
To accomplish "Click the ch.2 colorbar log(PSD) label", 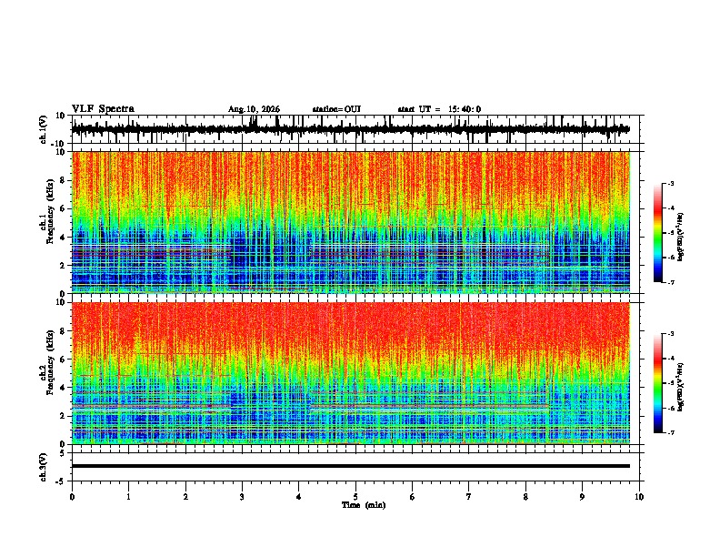I will pos(680,387).
